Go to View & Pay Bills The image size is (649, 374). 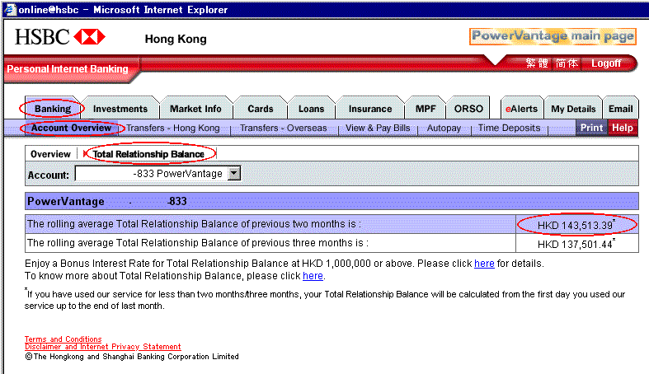click(x=378, y=129)
